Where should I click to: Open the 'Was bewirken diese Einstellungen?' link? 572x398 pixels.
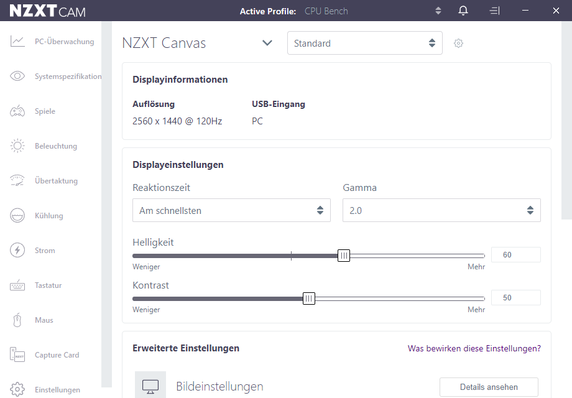tap(474, 349)
